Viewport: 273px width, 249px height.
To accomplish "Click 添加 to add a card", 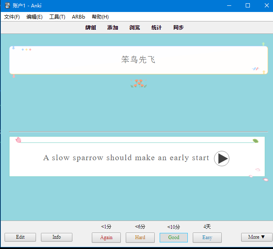I will pos(113,27).
